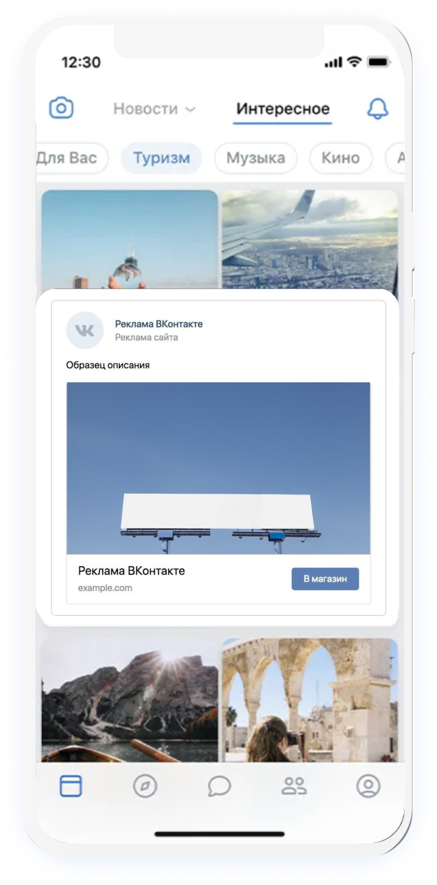The image size is (437, 885).
Task: Expand the Новости dropdown
Action: click(154, 109)
